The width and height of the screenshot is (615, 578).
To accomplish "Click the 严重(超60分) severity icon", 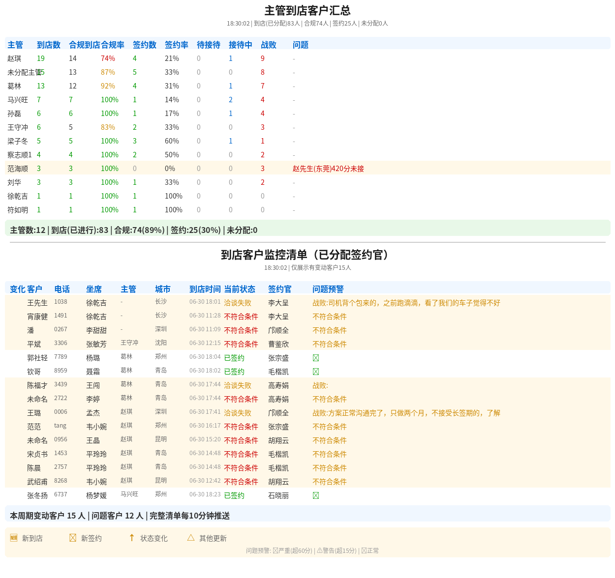I will coord(276,550).
